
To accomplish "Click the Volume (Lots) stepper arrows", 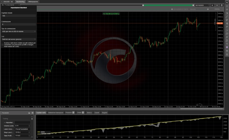I will click(x=29, y=126).
